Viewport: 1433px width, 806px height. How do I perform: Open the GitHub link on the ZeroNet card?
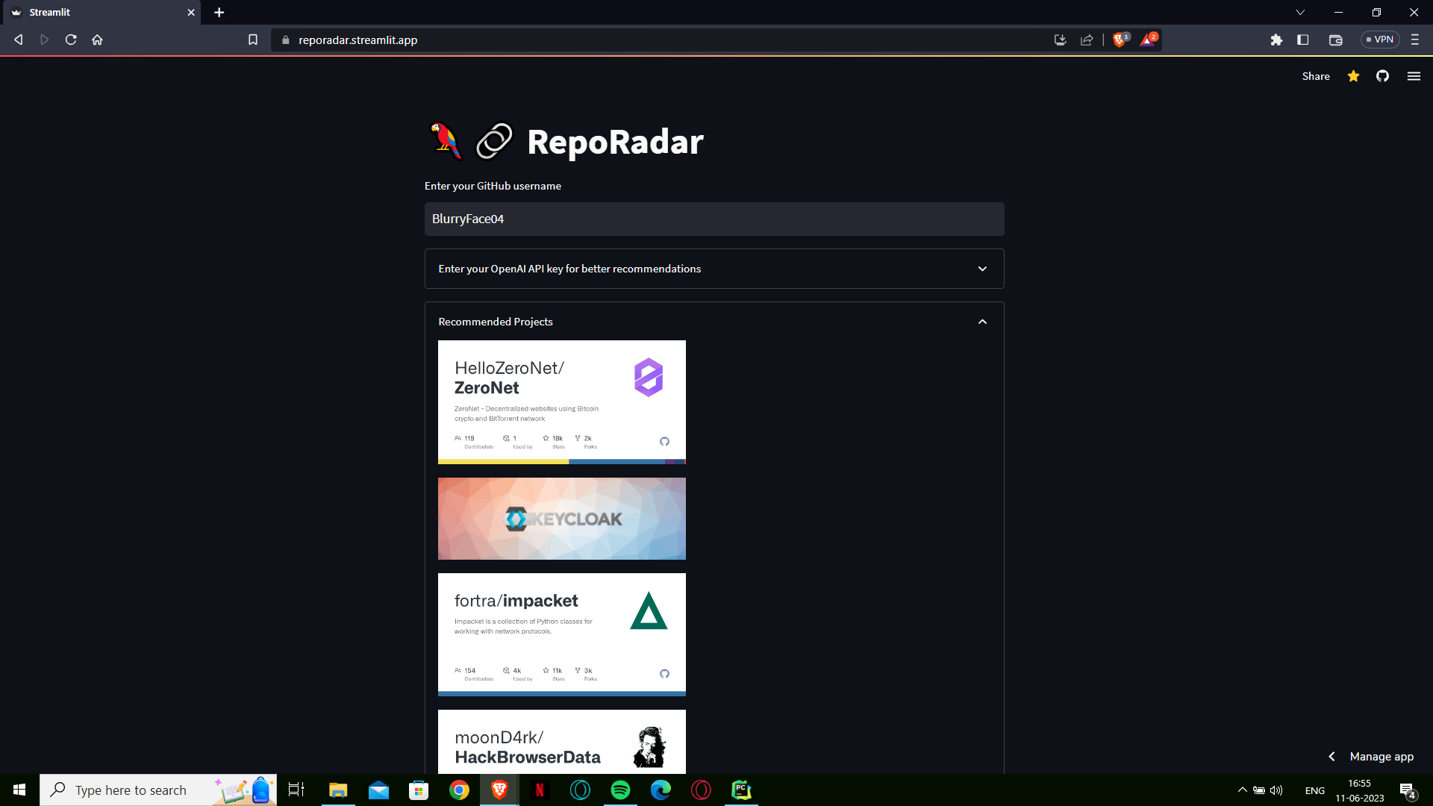tap(664, 441)
